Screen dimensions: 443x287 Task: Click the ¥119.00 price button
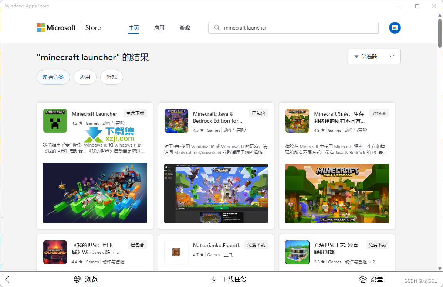click(x=379, y=113)
